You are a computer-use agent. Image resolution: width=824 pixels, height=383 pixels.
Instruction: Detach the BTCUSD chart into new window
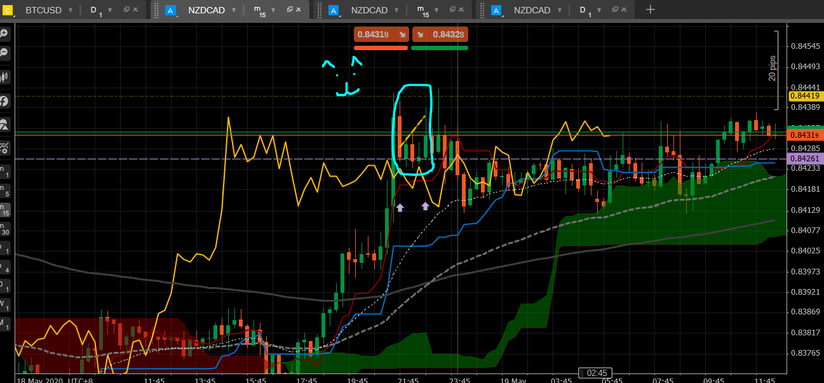pos(126,10)
